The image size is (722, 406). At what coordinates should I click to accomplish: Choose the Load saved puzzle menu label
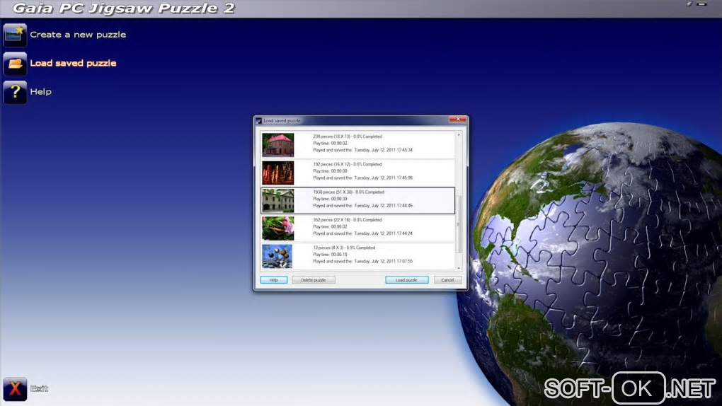[73, 63]
